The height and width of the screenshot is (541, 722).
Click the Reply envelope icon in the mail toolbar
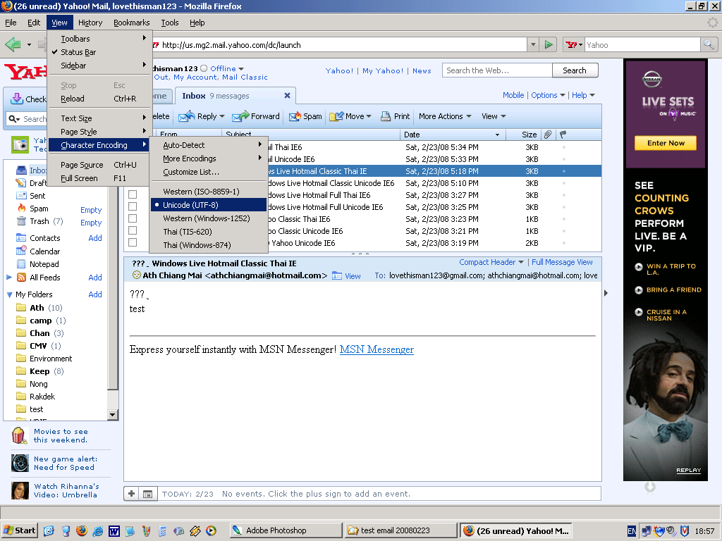tap(186, 116)
